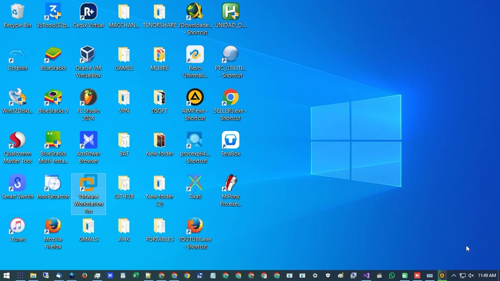The height and width of the screenshot is (281, 500).
Task: Select the GMAILS folder
Action: [x=88, y=230]
